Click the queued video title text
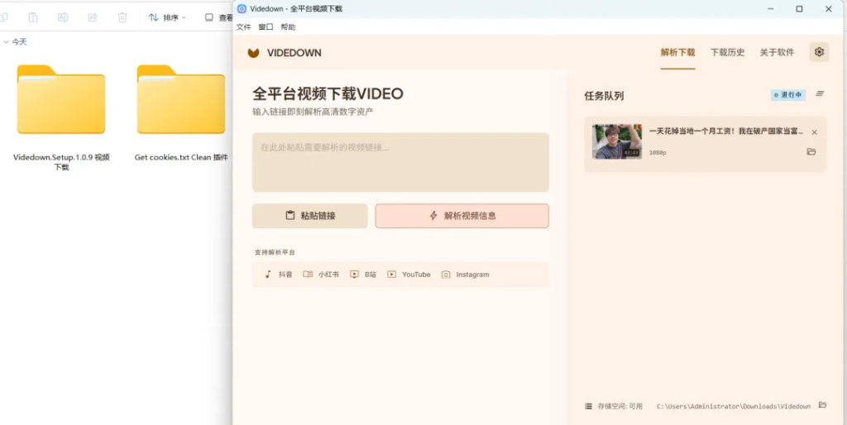 click(726, 131)
